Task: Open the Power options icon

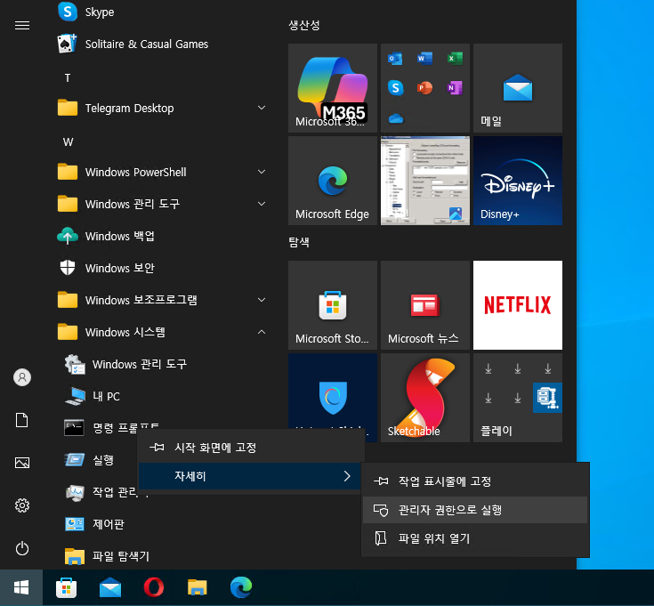Action: (22, 548)
